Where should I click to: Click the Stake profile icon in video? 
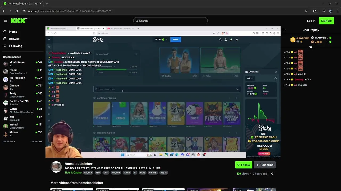pos(226,40)
